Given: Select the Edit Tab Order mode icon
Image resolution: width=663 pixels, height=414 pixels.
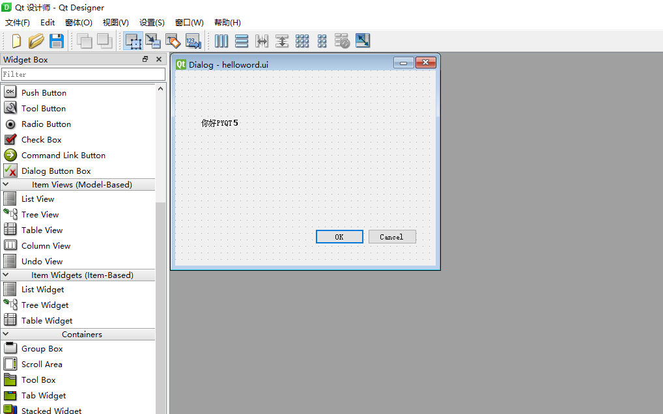Looking at the screenshot, I should [193, 41].
